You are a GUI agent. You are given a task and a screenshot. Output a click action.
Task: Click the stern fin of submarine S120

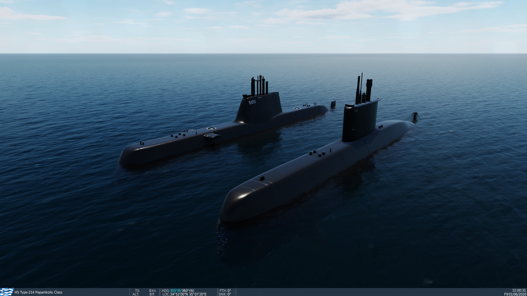(x=333, y=104)
